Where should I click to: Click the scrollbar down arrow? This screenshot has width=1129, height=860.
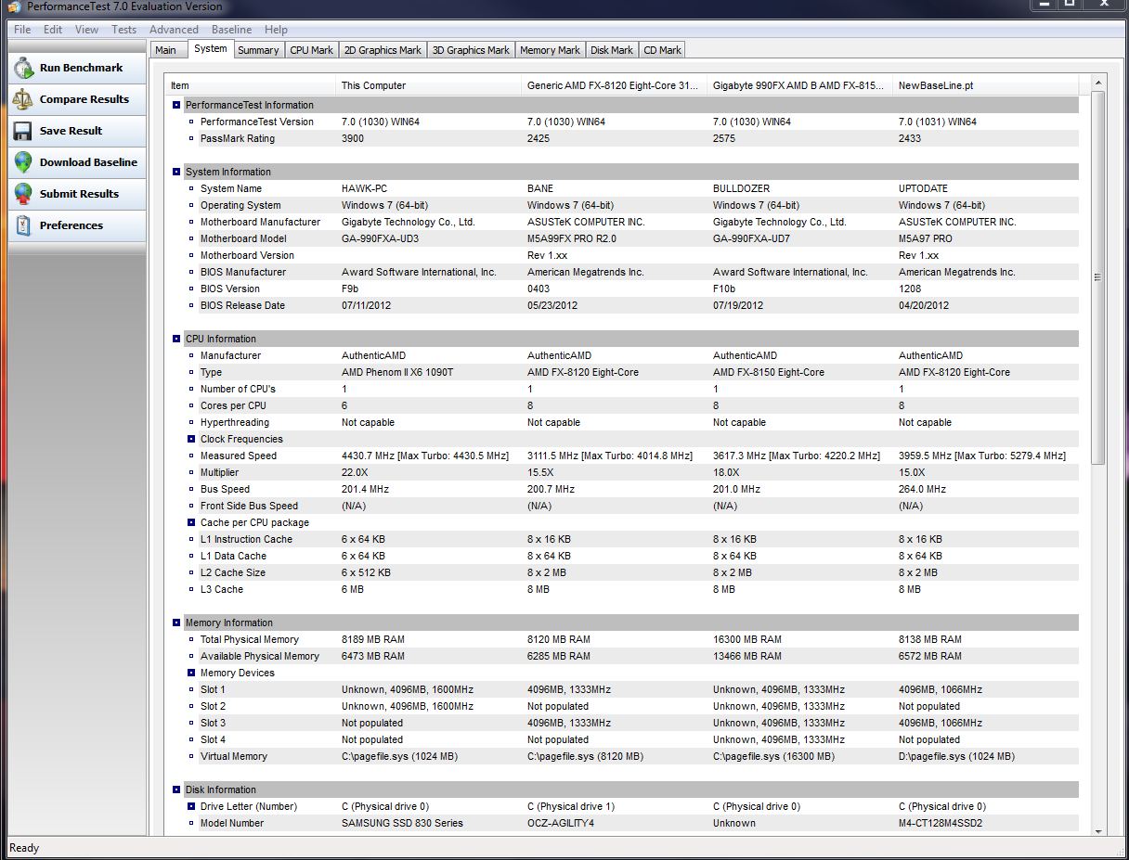click(x=1099, y=830)
